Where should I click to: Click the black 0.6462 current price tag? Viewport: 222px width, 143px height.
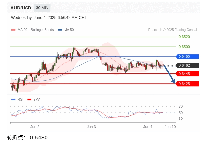[187, 65]
